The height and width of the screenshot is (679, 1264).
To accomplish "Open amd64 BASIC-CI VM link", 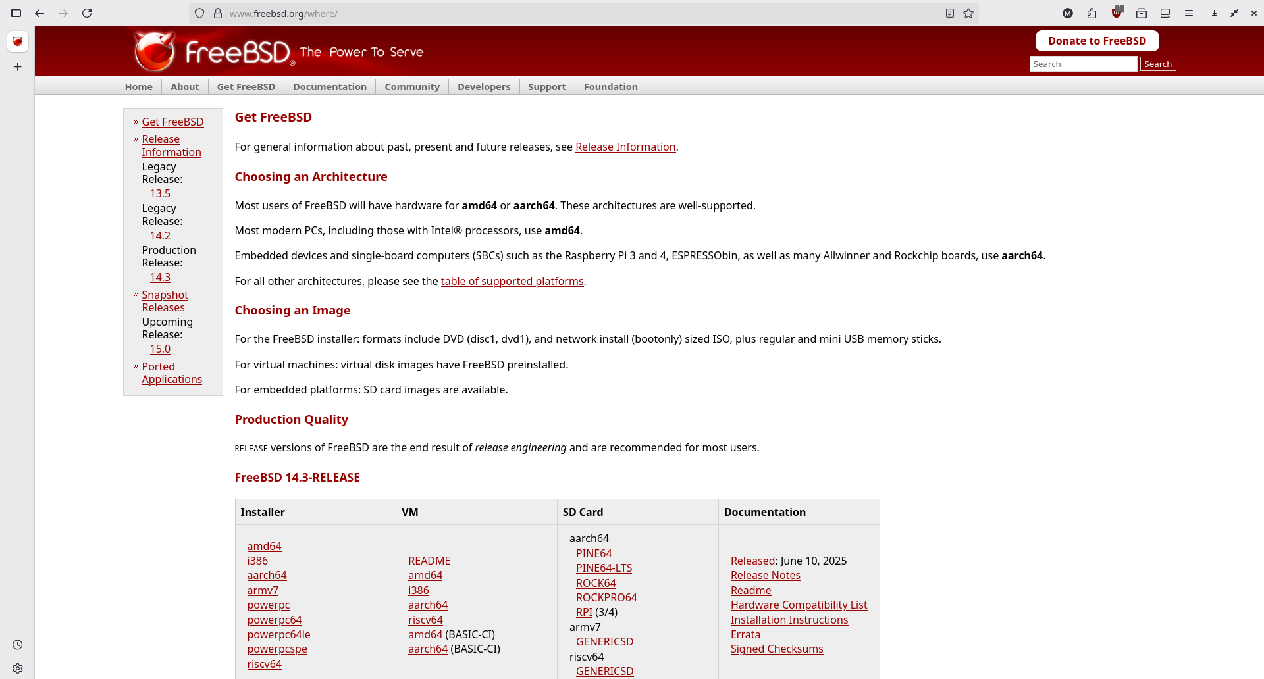I will (425, 634).
